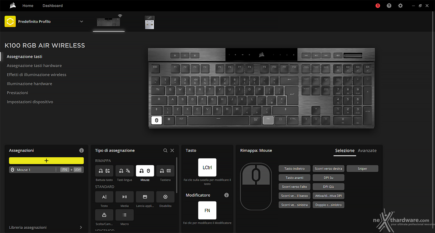Select Scorri verso sinistra action
The height and width of the screenshot is (233, 435).
[294, 205]
